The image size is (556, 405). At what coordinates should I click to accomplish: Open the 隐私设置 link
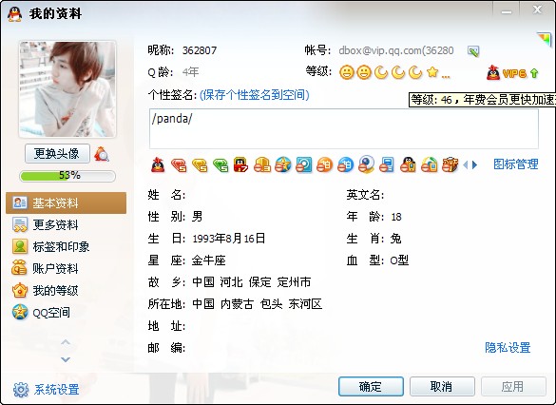pos(508,348)
